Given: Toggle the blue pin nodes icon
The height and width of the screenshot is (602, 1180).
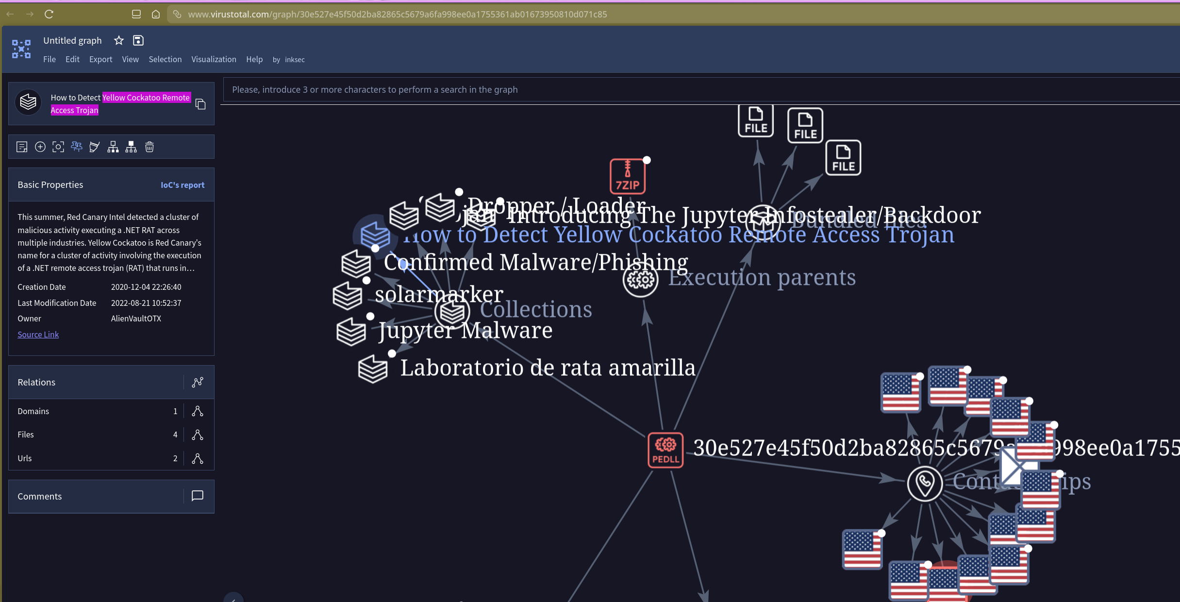Looking at the screenshot, I should [x=77, y=147].
